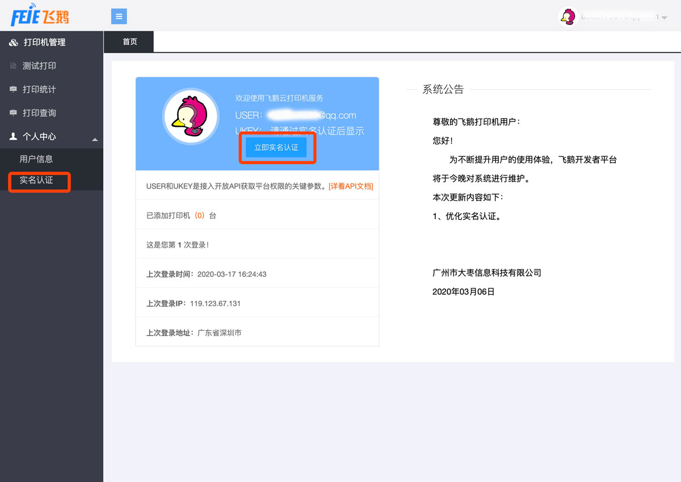Click the large duck mascot profile picture
The image size is (681, 482).
tap(191, 116)
